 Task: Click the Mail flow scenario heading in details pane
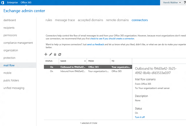pyautogui.click(x=145, y=79)
